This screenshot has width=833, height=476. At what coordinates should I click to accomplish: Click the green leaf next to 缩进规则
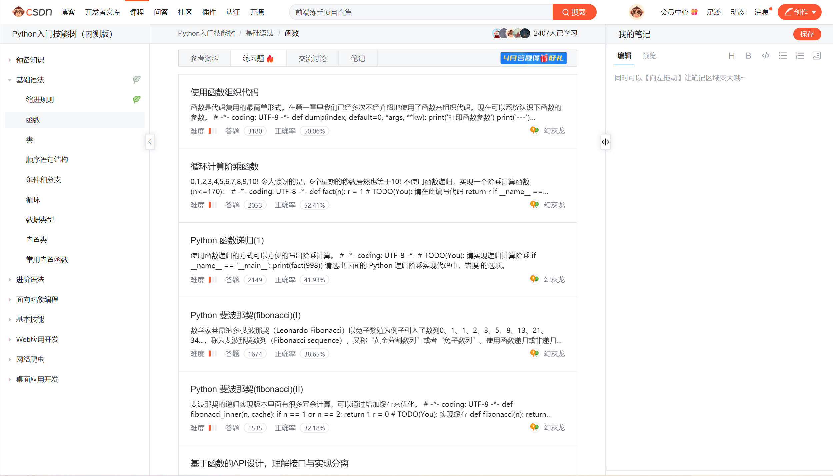(137, 100)
